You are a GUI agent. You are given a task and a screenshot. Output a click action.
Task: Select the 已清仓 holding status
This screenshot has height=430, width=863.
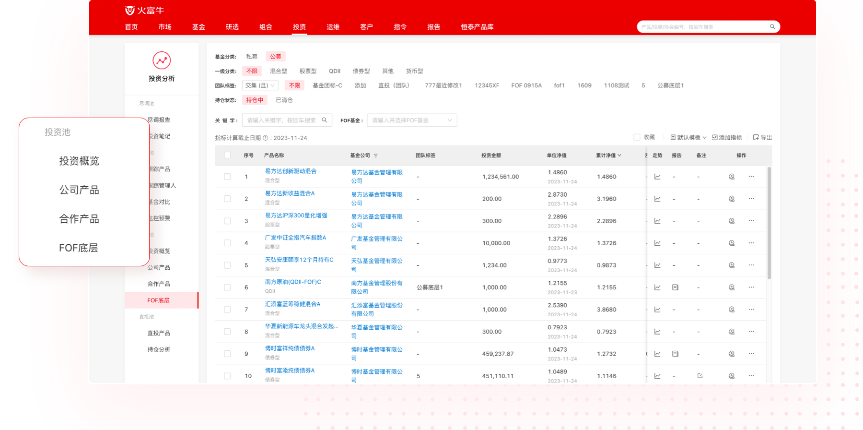pyautogui.click(x=284, y=100)
